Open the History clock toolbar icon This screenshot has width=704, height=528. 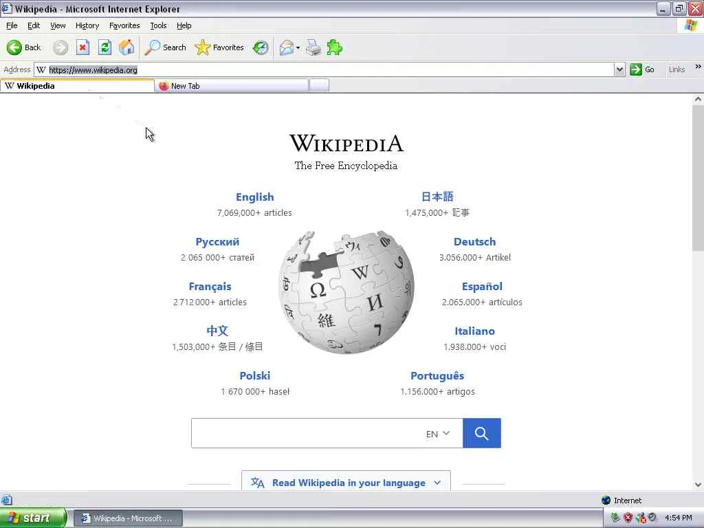pyautogui.click(x=261, y=47)
